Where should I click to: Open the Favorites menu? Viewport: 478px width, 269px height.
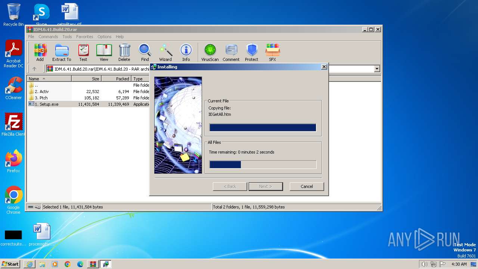tap(85, 37)
